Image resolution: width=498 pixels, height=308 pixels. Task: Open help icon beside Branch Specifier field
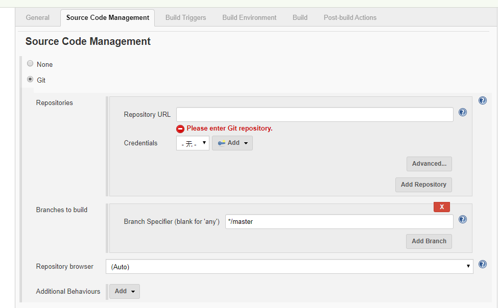pyautogui.click(x=463, y=219)
